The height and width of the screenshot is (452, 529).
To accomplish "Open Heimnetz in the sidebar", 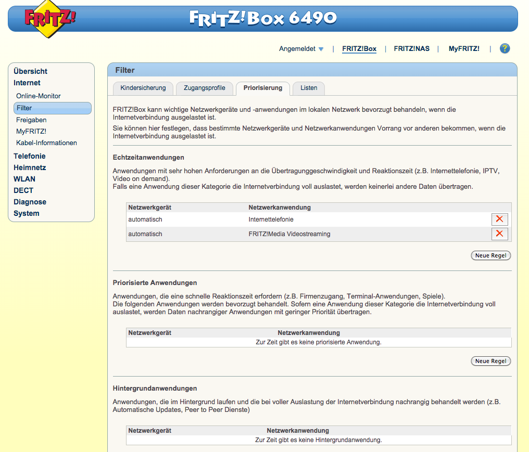I will (30, 167).
